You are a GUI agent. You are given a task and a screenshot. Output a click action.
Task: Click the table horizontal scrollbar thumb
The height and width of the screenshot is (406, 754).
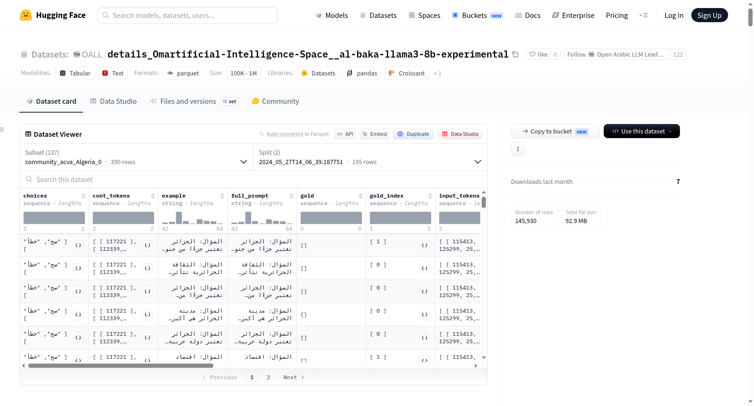click(121, 365)
